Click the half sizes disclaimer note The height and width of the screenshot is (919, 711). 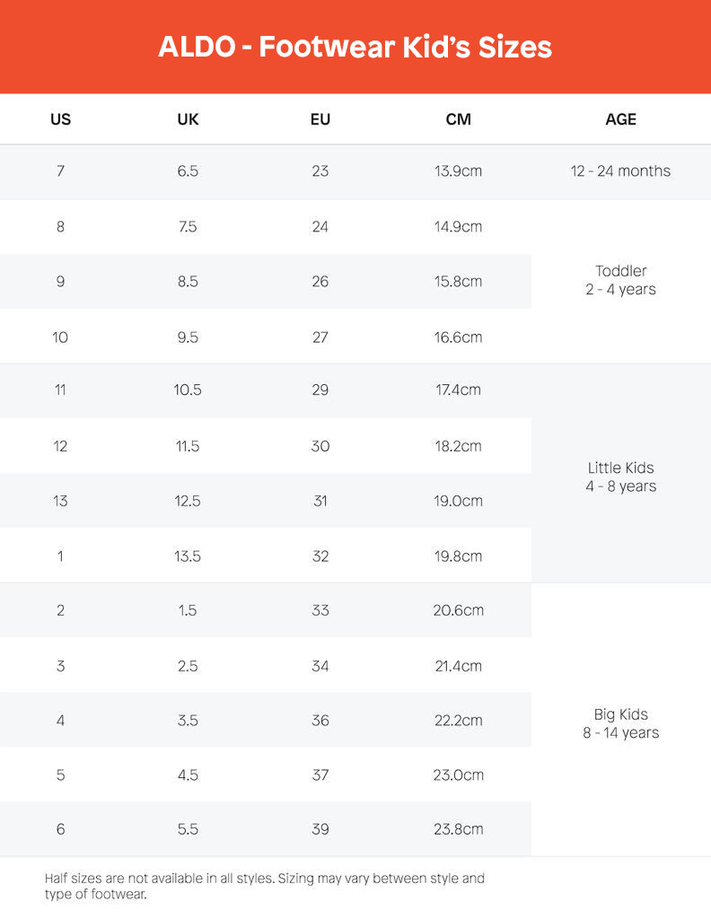click(265, 886)
